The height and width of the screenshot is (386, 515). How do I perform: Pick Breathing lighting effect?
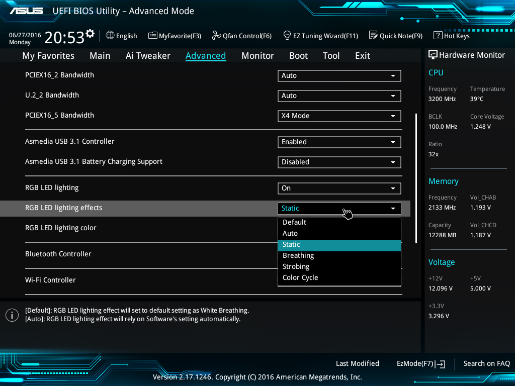pos(339,255)
